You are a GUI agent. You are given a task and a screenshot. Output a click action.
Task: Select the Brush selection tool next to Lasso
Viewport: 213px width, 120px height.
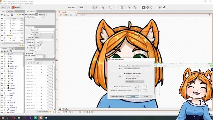pos(151,7)
